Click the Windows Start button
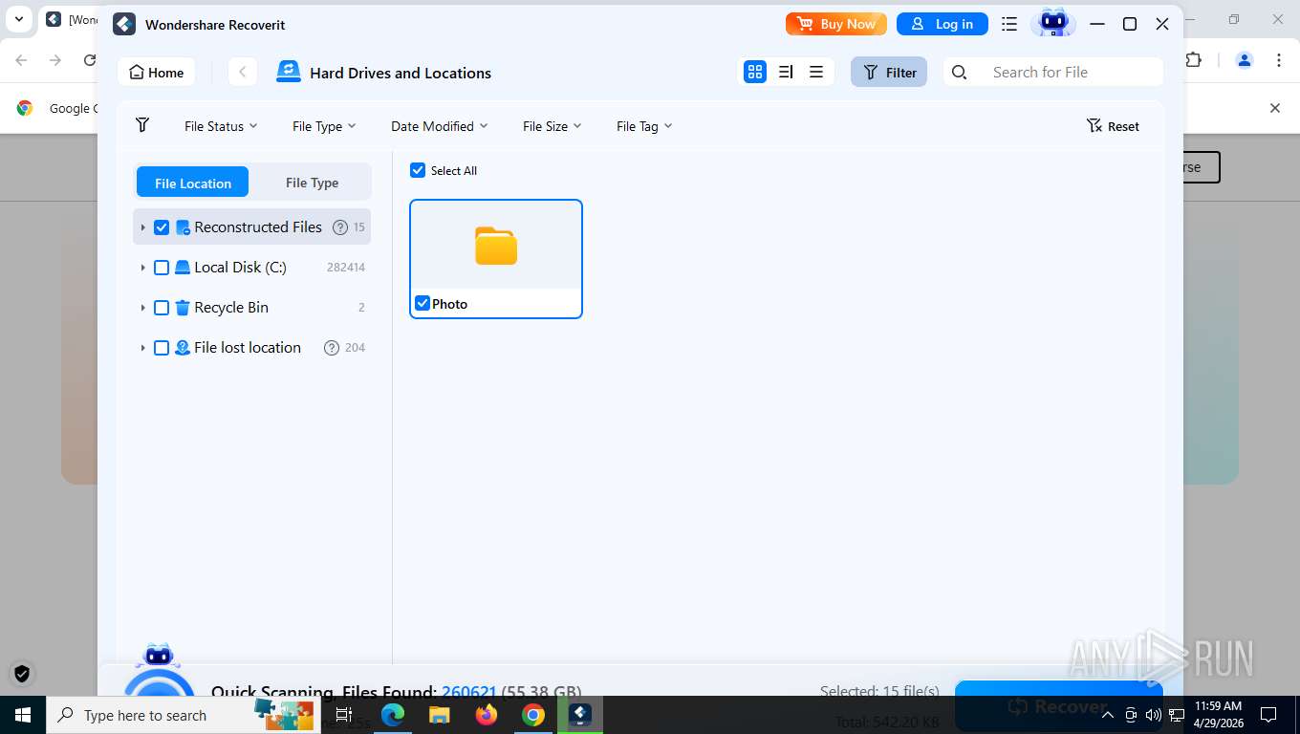The width and height of the screenshot is (1300, 734). coord(22,715)
